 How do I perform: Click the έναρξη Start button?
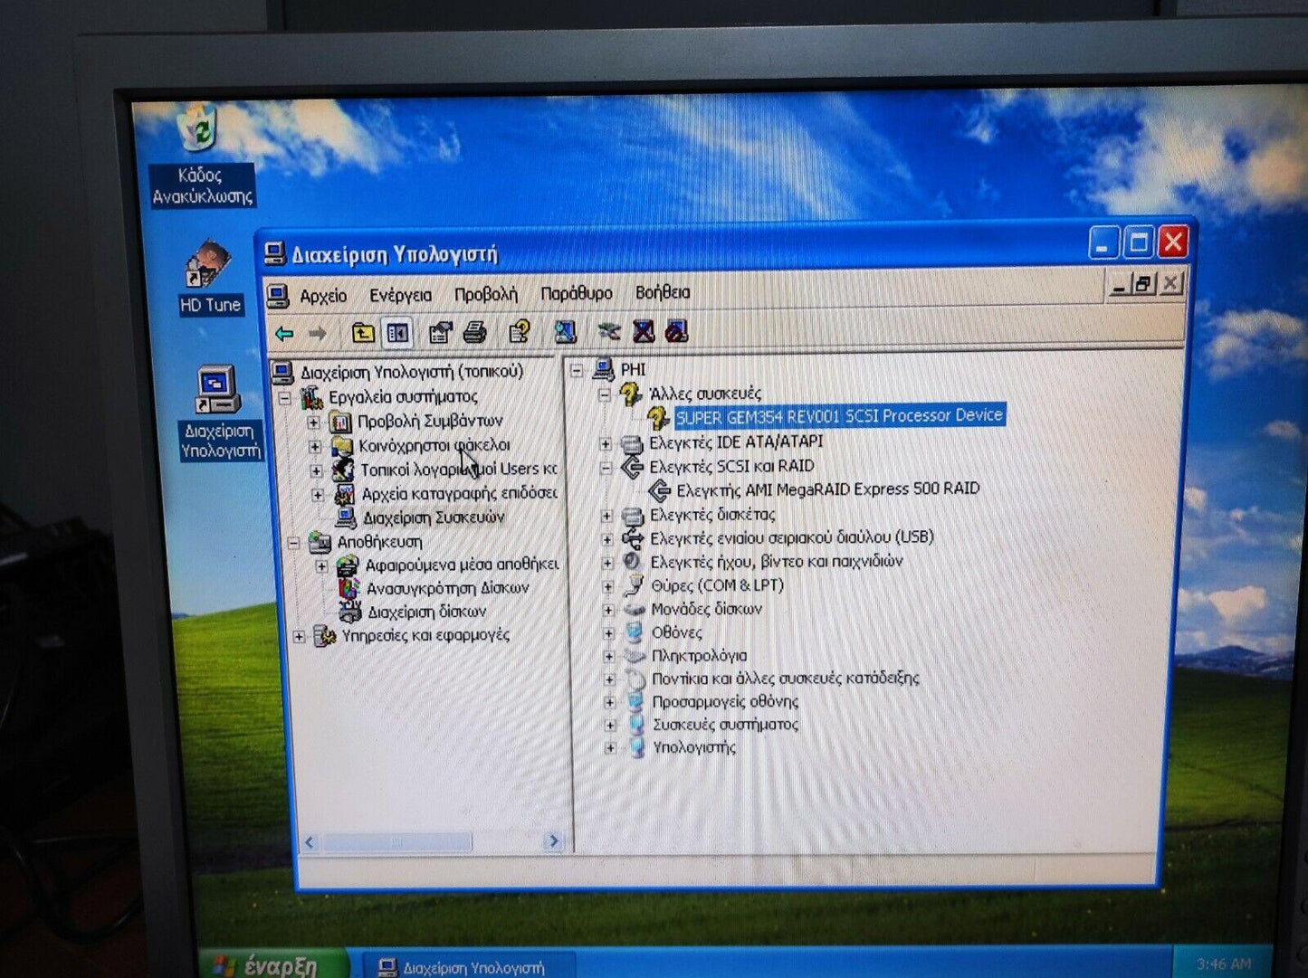pos(270,965)
